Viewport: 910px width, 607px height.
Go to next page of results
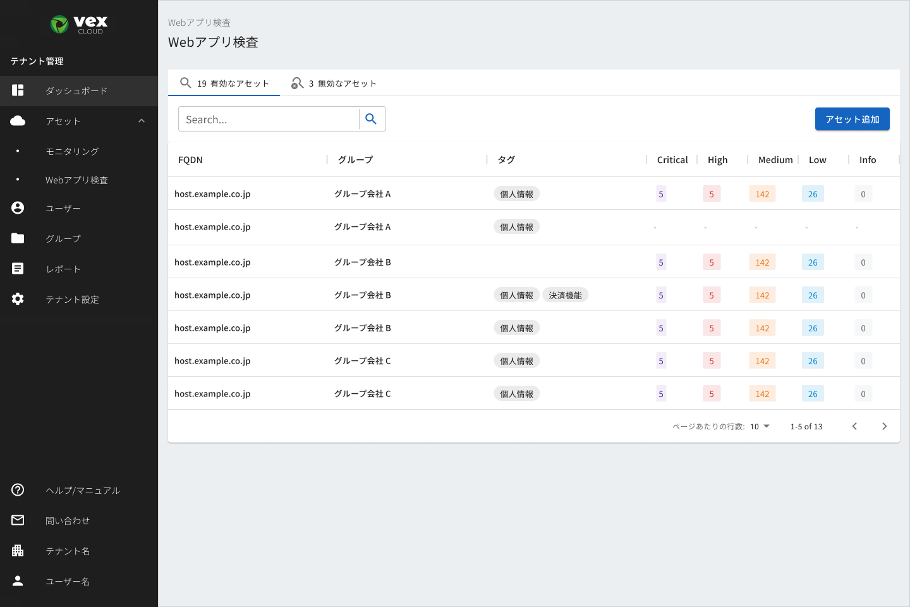(x=884, y=427)
